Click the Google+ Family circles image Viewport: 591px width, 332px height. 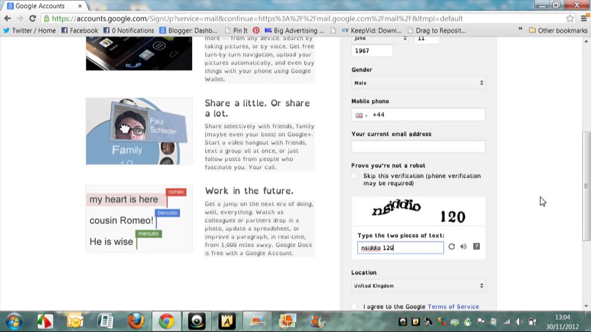(139, 131)
